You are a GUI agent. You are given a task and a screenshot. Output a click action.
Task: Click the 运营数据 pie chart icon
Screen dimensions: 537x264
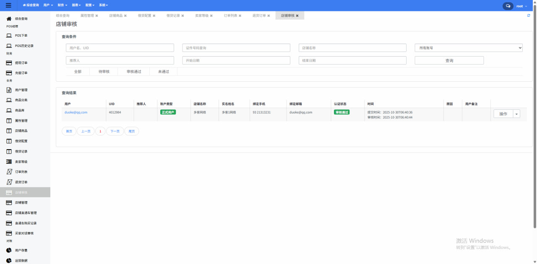pyautogui.click(x=9, y=261)
